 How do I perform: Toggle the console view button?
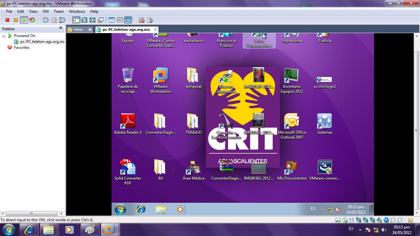click(x=128, y=20)
